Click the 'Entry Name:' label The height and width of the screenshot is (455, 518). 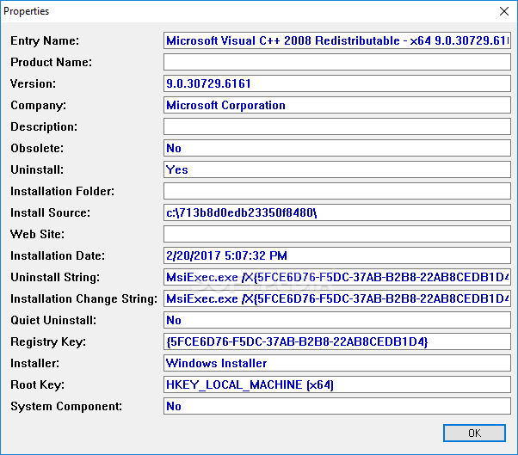pos(45,40)
